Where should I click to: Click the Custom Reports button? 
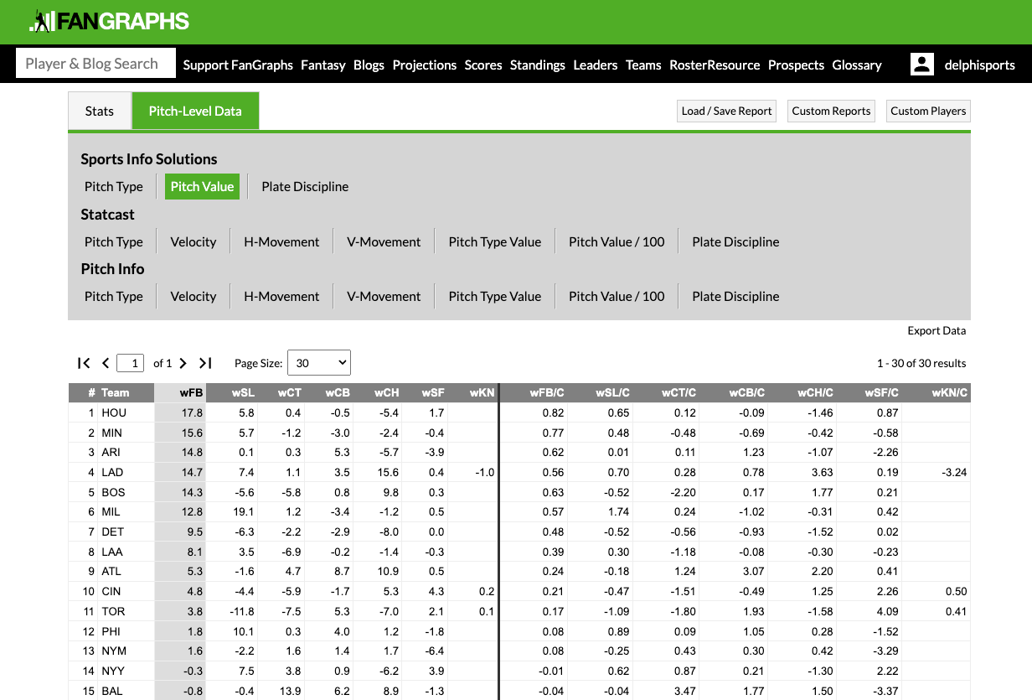pos(832,111)
